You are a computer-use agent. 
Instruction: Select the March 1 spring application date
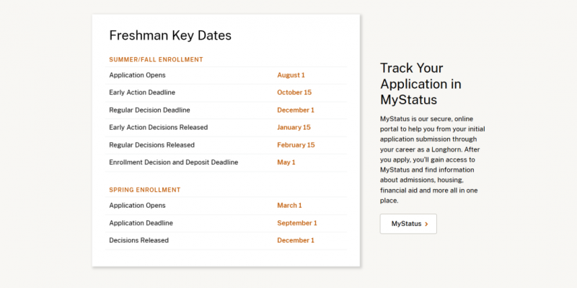(x=289, y=206)
